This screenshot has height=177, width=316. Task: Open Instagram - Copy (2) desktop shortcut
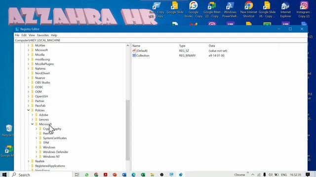[x=304, y=9]
